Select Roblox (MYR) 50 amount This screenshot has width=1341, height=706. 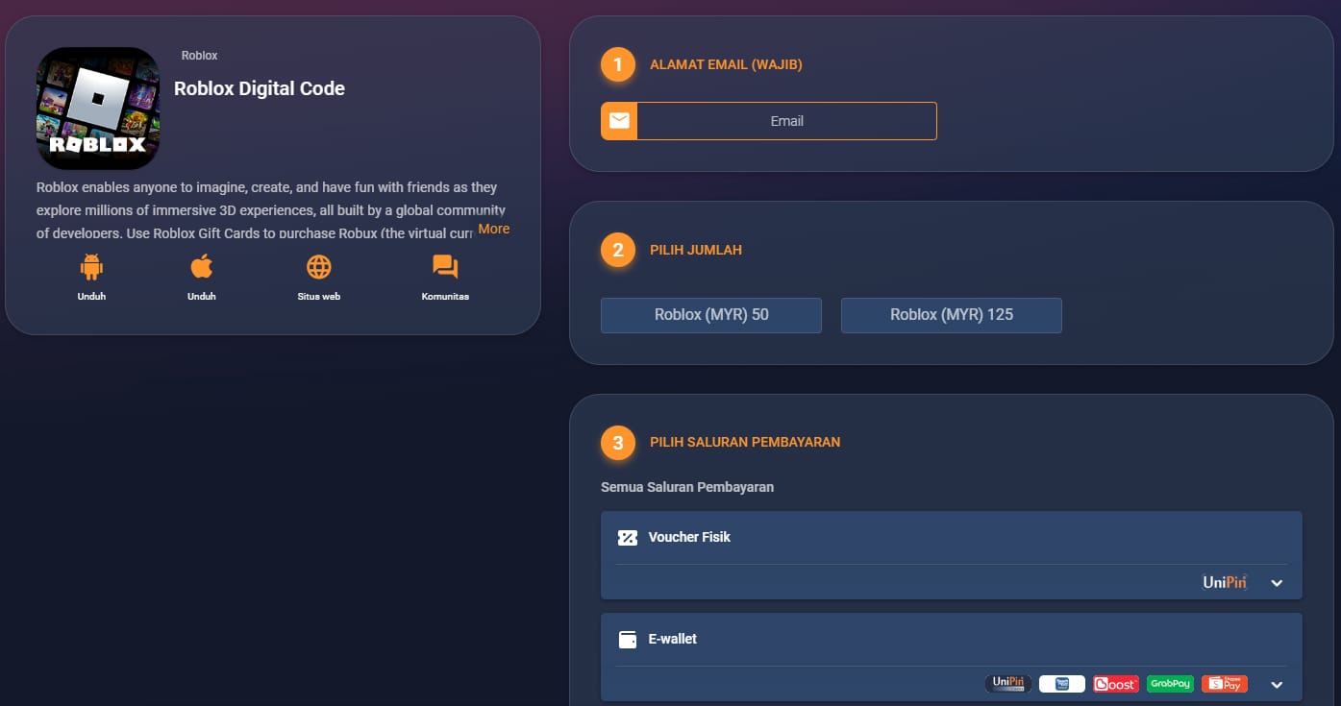(711, 315)
